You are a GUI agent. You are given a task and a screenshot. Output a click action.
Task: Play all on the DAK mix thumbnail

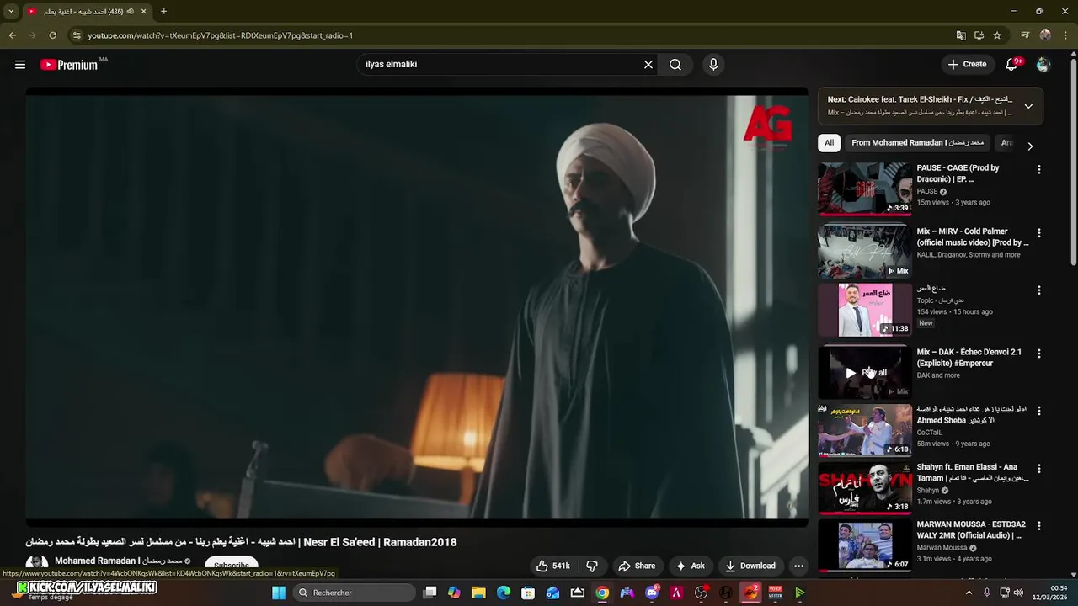[865, 372]
